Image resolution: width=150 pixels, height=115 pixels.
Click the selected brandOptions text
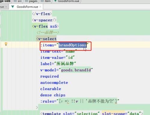click(72, 45)
